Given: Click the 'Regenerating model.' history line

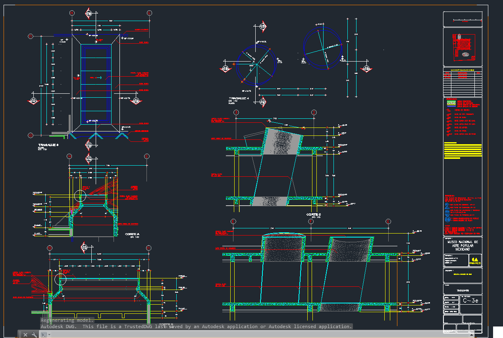Looking at the screenshot, I should [x=67, y=320].
